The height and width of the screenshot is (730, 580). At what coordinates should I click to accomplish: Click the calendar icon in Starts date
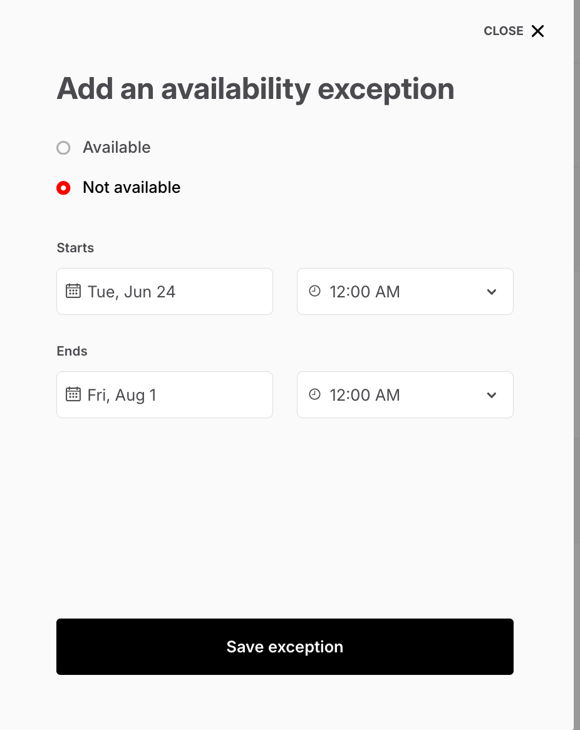pos(73,291)
